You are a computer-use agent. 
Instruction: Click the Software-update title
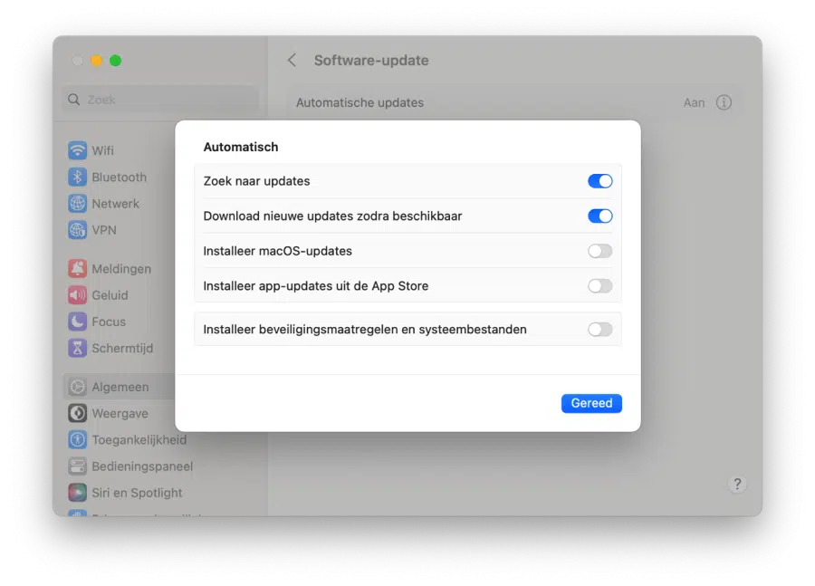[371, 61]
